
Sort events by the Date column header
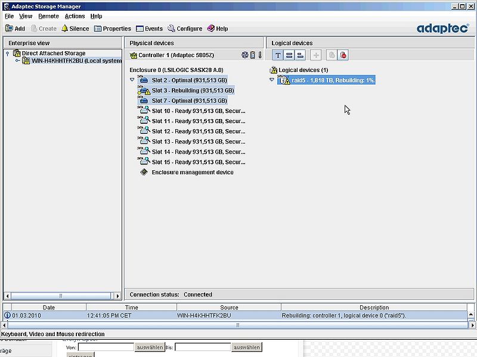(49, 308)
